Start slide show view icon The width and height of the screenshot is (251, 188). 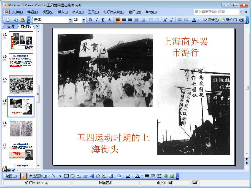tap(13, 170)
